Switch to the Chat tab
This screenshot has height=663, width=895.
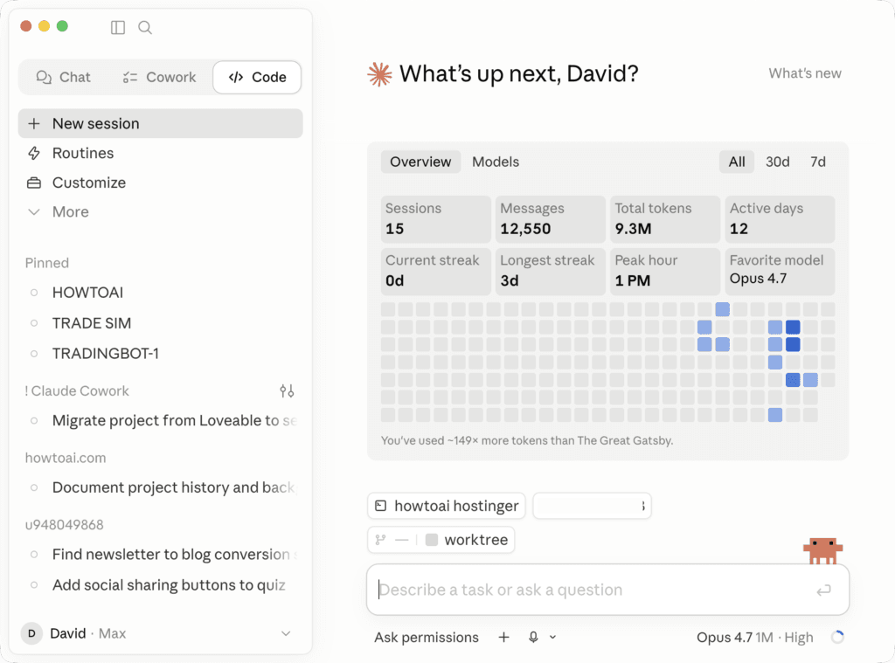[63, 77]
